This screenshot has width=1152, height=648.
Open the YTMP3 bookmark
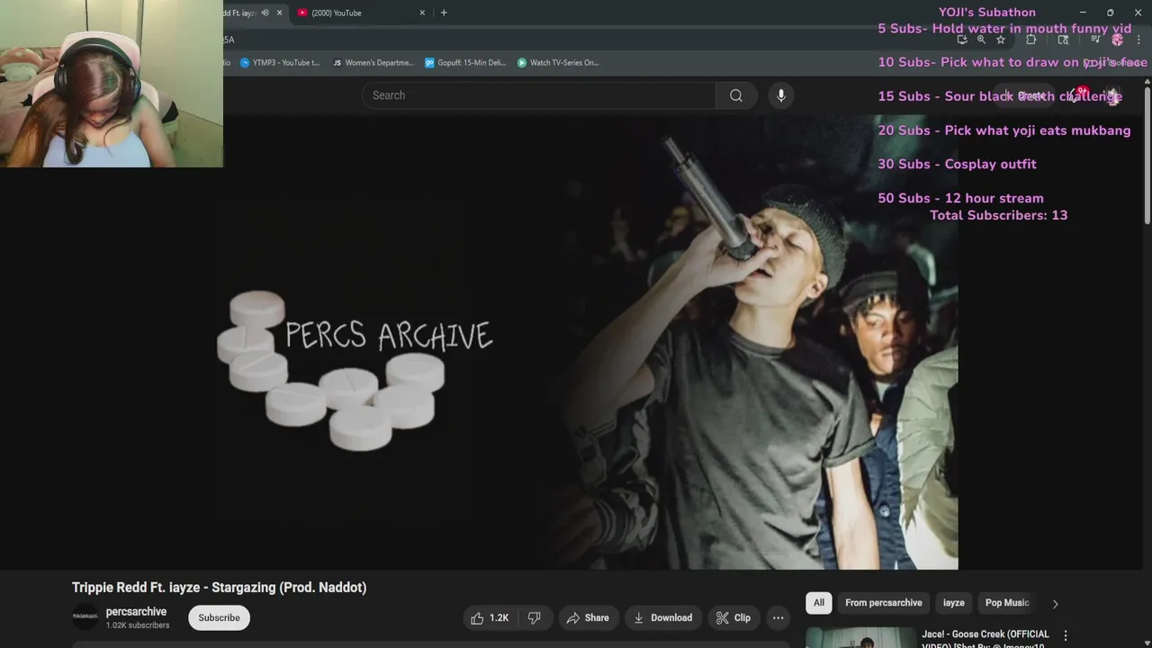coord(280,63)
